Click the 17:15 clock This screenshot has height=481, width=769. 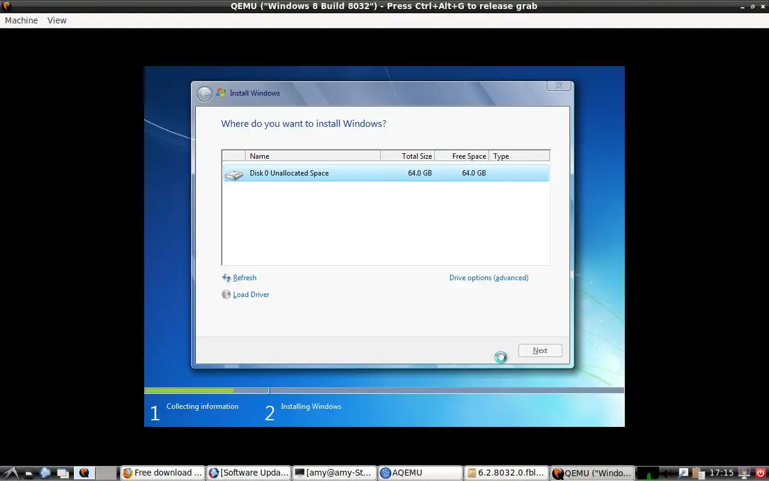click(x=722, y=473)
